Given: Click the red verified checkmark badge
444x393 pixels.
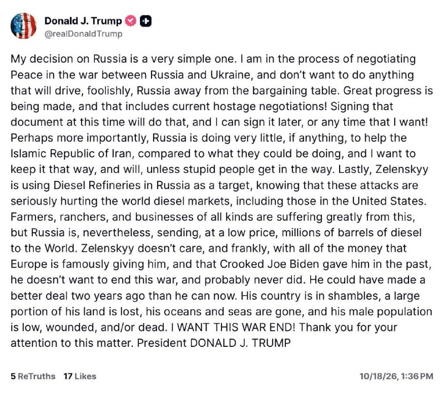Looking at the screenshot, I should pos(130,21).
